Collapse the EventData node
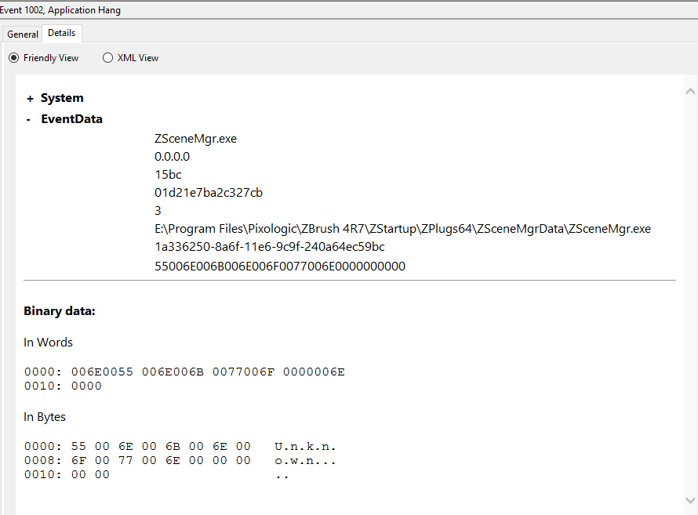698x515 pixels. (28, 118)
